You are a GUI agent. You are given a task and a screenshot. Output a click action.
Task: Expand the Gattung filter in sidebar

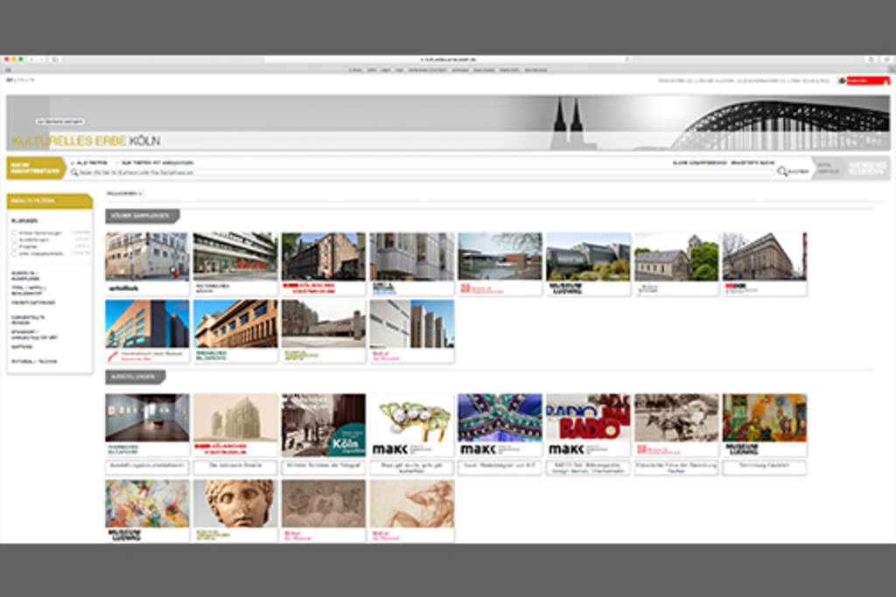[x=22, y=346]
